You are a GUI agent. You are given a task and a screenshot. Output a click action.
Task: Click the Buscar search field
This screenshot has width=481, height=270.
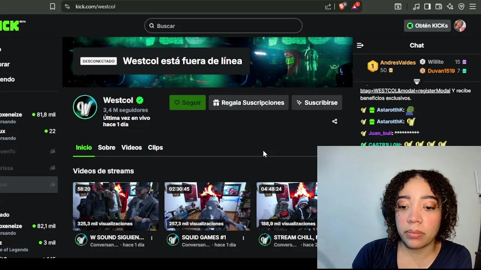(223, 26)
